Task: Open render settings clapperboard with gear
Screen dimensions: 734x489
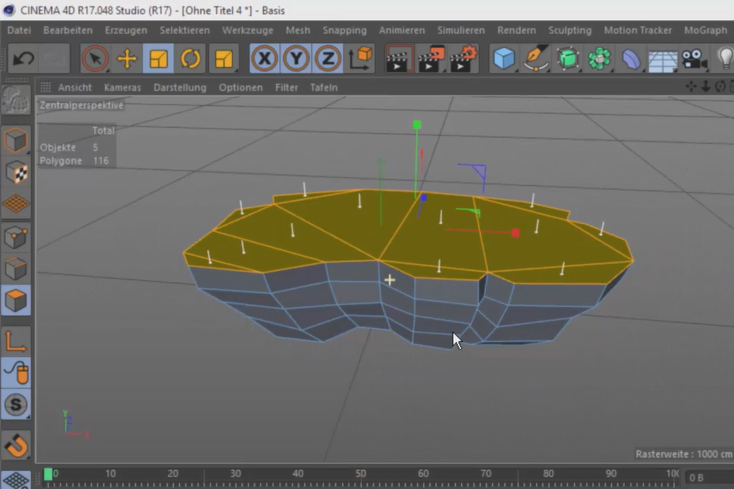Action: [464, 59]
